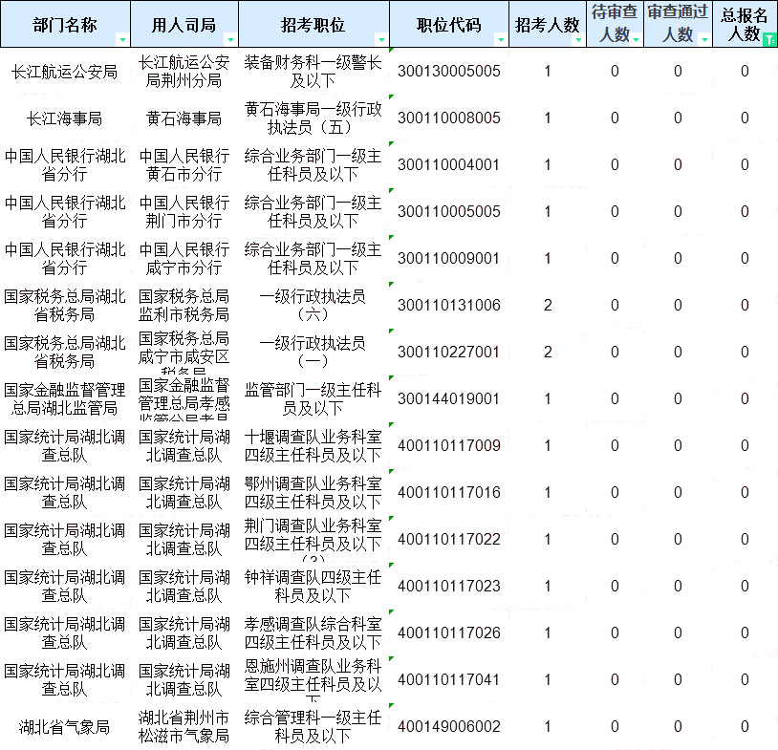Select cell 中国人民银行黄石市分行
778x750 pixels.
tap(184, 164)
